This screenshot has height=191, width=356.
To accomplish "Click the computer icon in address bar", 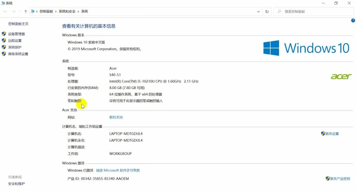I will pos(33,11).
